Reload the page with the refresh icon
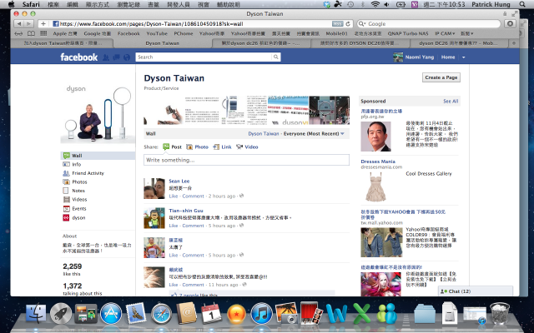Image resolution: width=534 pixels, height=333 pixels. [348, 24]
